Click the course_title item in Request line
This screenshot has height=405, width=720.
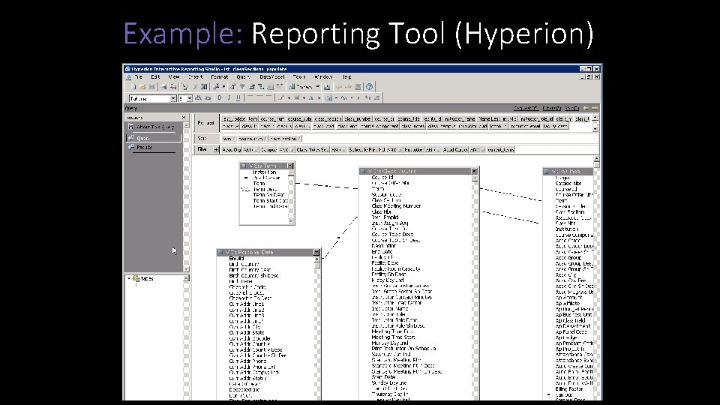tap(408, 118)
